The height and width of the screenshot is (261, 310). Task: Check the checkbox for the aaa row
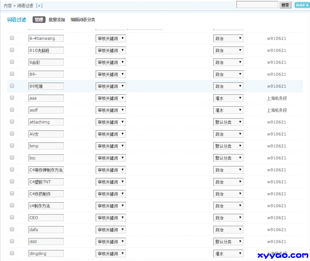[12, 98]
